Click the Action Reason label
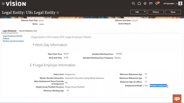 point(124,24)
